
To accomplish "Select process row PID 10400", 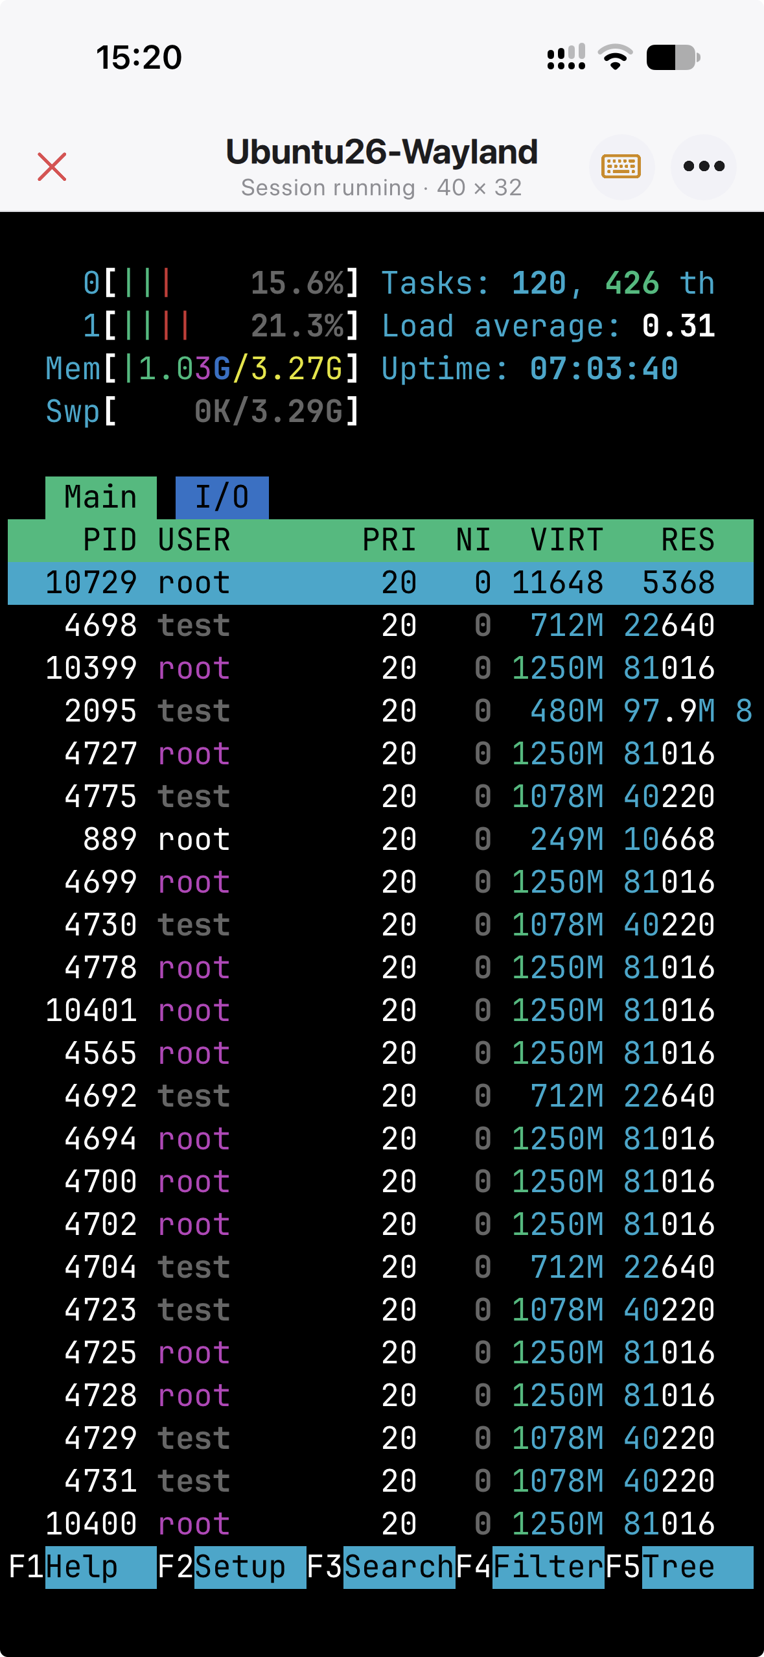I will 380,1524.
